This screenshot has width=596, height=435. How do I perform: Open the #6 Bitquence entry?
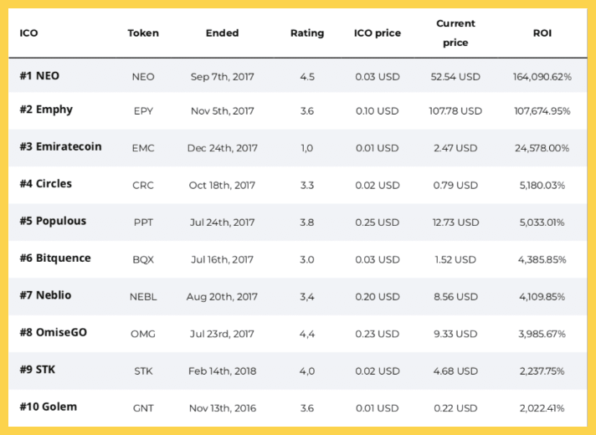(55, 258)
